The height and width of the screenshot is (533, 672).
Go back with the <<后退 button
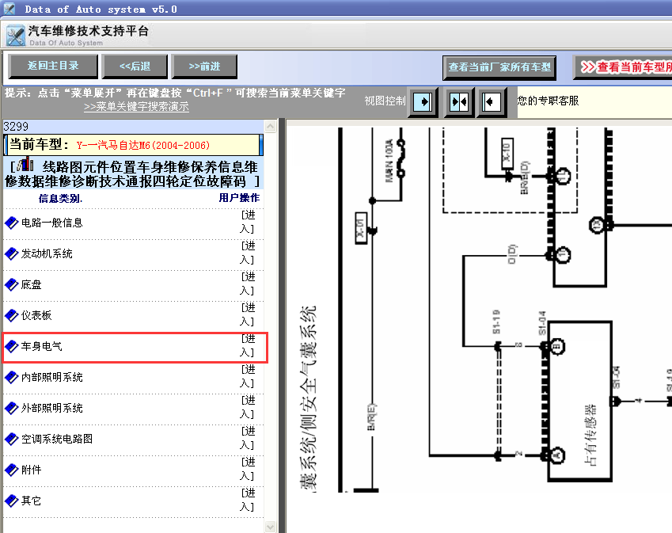[x=135, y=67]
